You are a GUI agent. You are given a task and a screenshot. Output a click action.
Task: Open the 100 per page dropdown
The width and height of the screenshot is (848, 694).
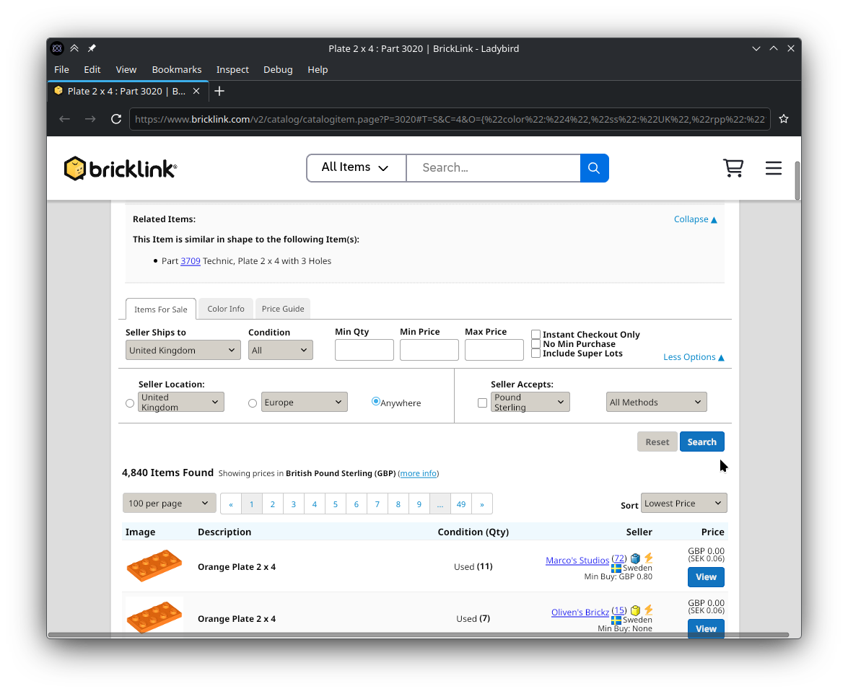tap(170, 504)
